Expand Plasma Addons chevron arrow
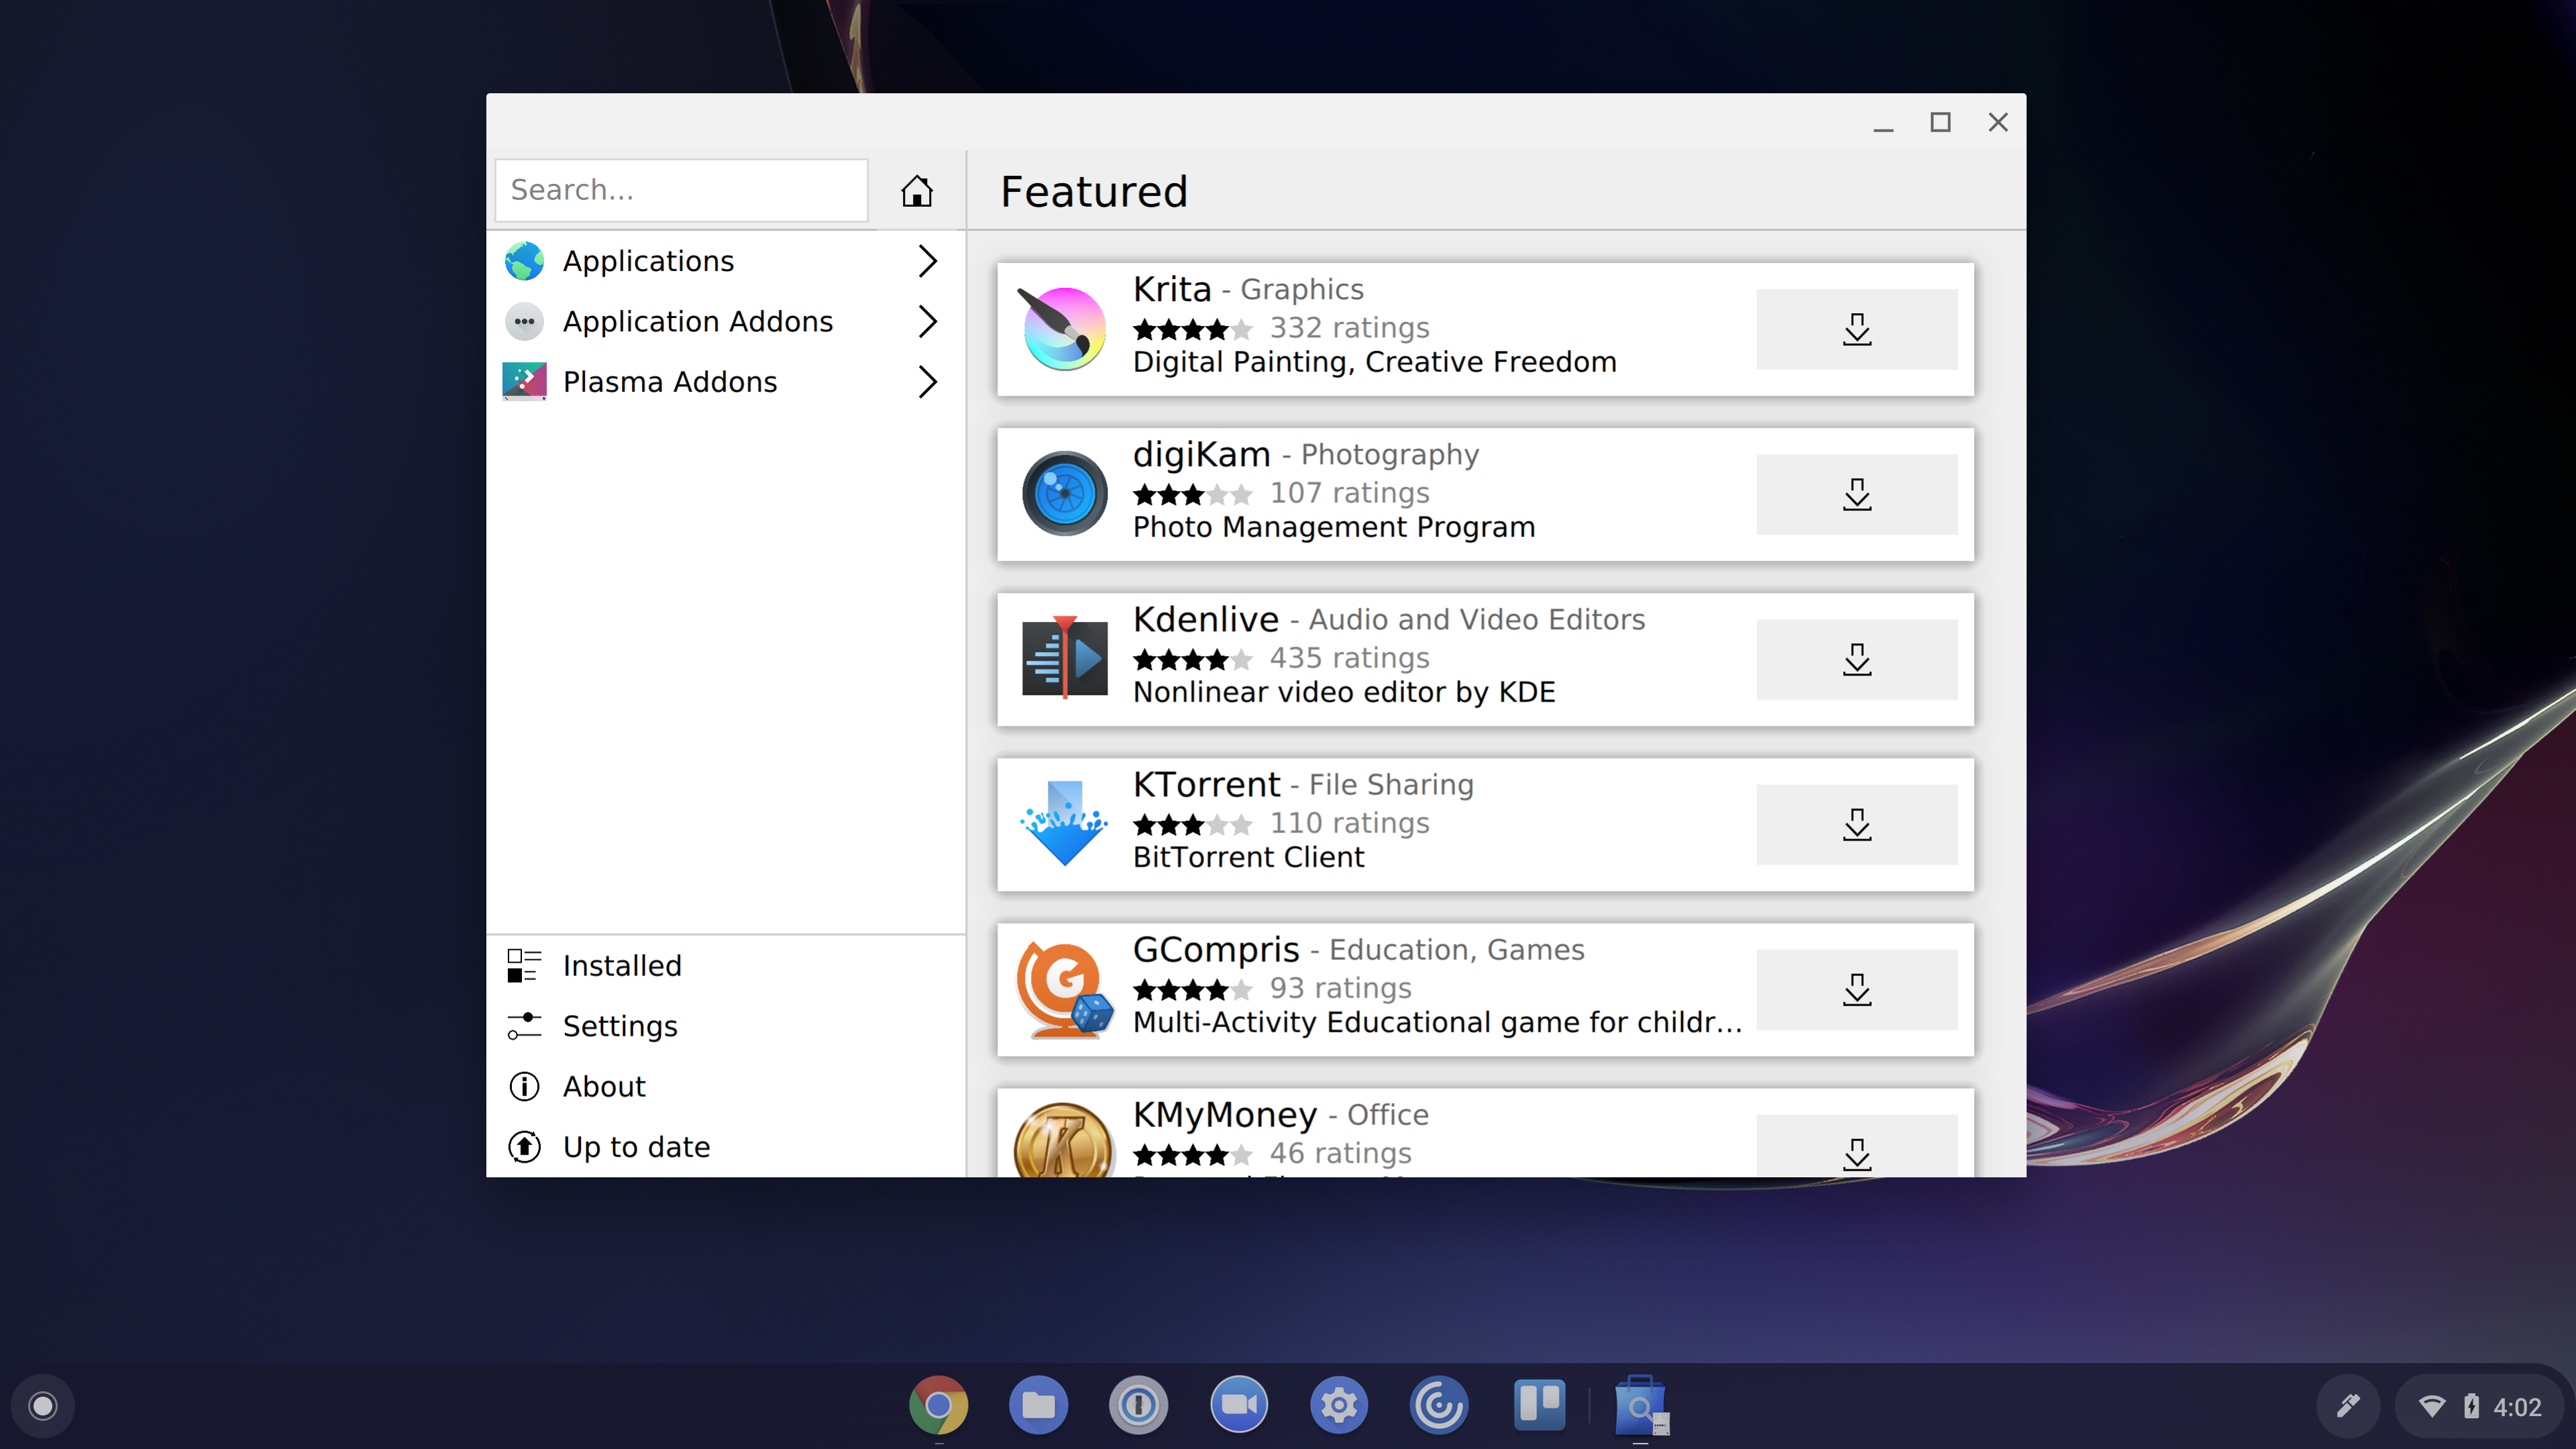The height and width of the screenshot is (1449, 2576). (x=927, y=381)
